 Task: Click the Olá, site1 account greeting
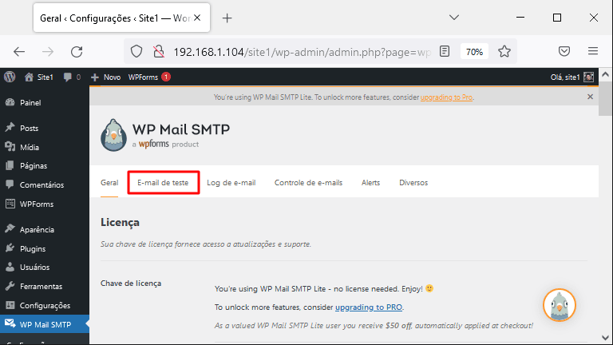565,77
